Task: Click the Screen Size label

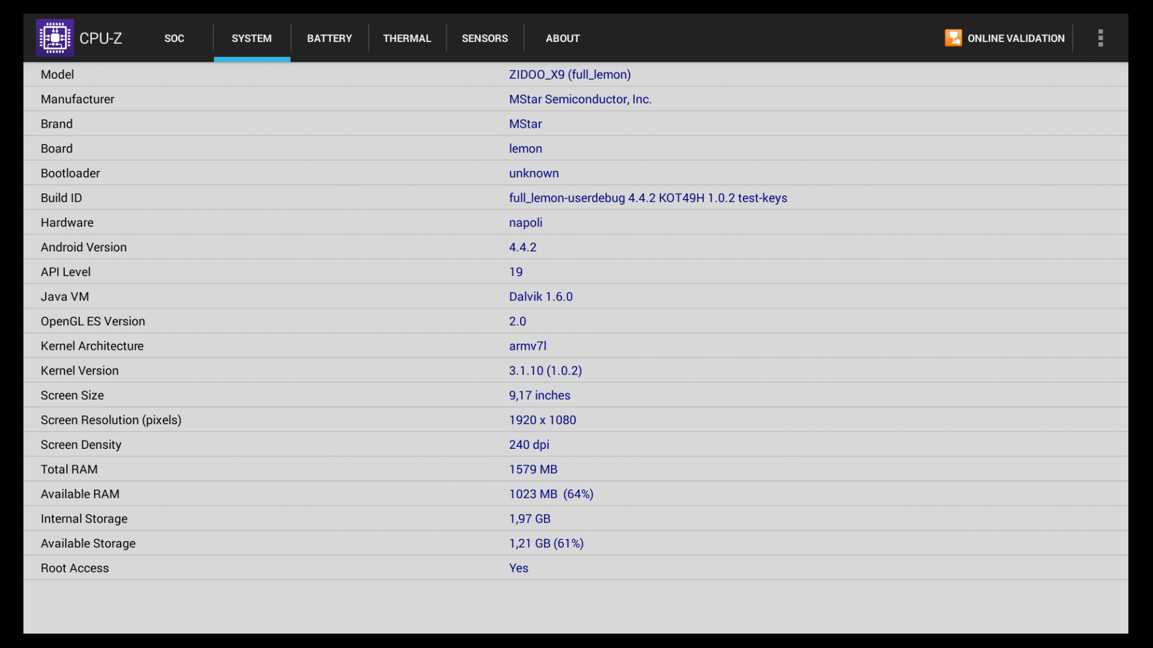Action: pos(73,395)
